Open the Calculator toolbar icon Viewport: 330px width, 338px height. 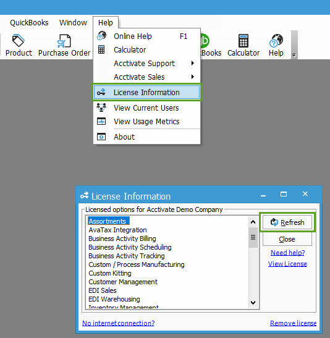243,46
